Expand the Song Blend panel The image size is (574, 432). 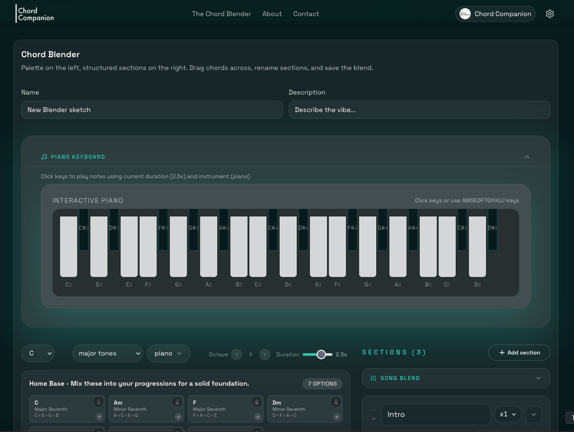pos(539,378)
